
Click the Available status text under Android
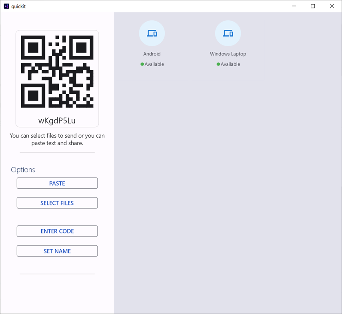click(154, 64)
